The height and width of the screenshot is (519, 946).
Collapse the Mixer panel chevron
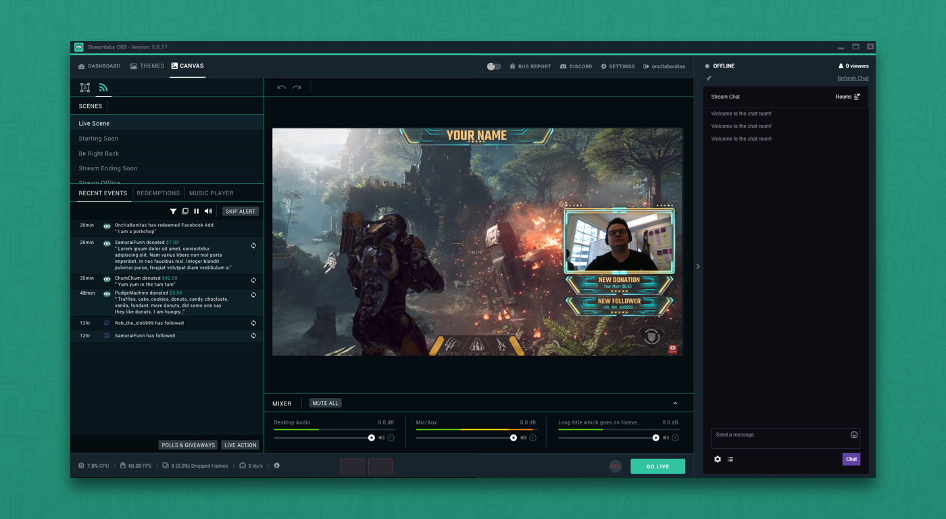675,403
